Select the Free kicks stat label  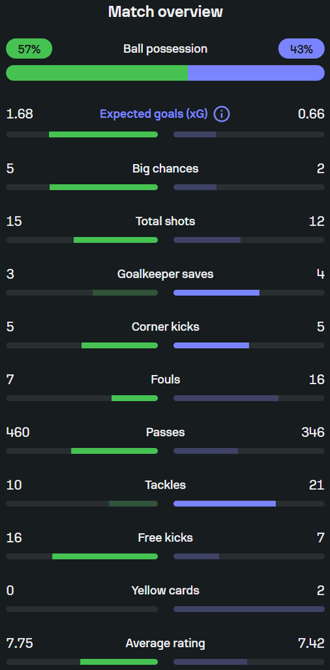tap(166, 538)
